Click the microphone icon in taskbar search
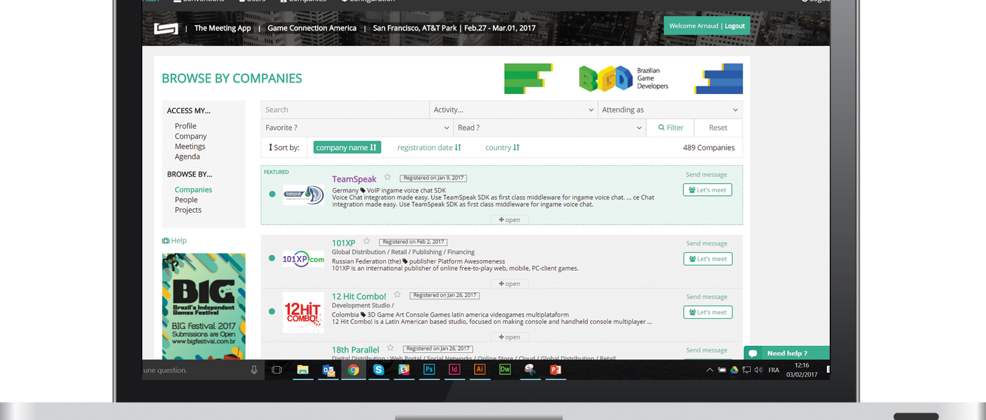986x420 pixels. [x=254, y=370]
